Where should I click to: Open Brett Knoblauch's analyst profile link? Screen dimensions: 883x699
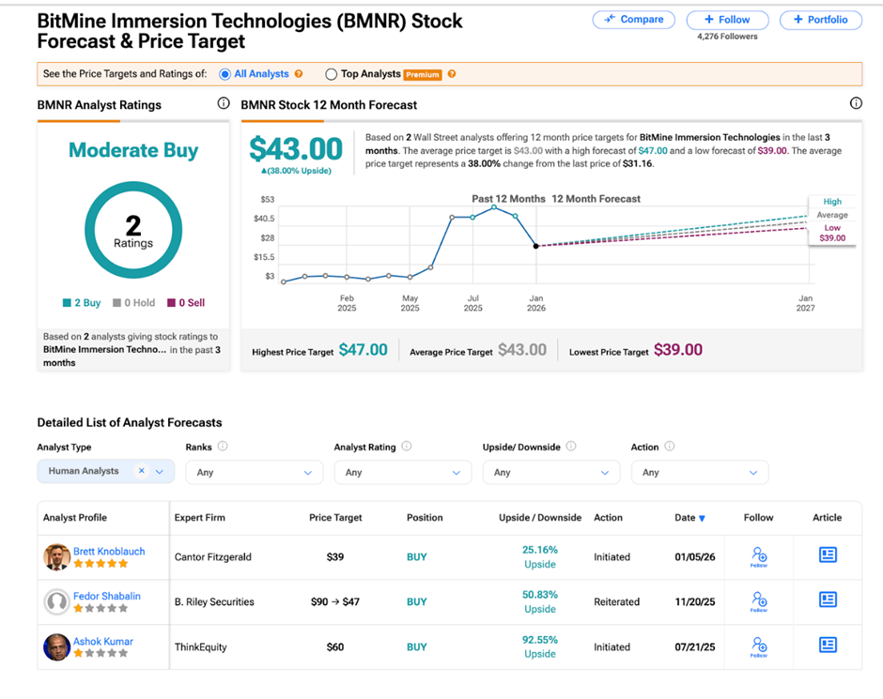pos(109,552)
